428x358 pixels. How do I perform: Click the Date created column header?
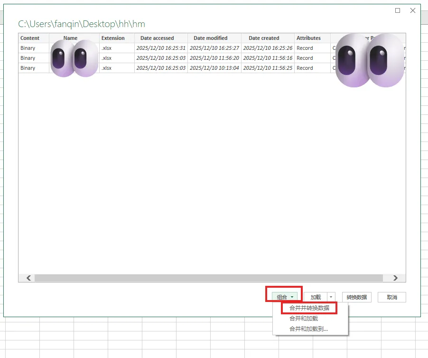click(268, 38)
